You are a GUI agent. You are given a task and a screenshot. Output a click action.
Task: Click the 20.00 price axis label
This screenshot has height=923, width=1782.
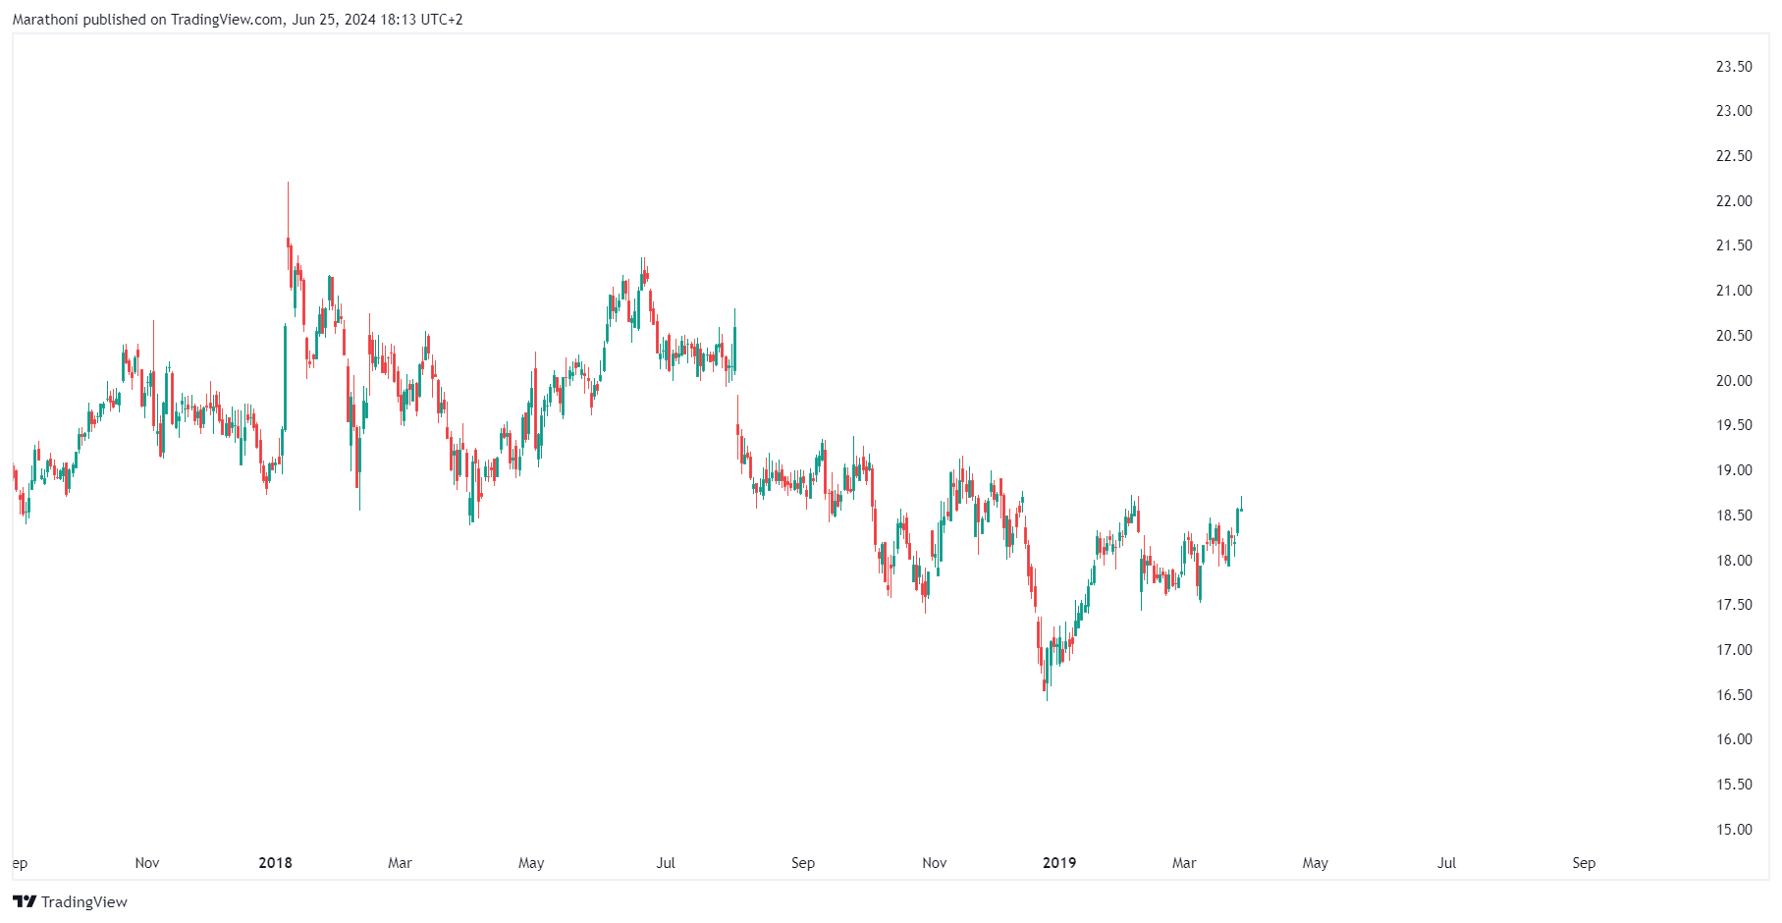[x=1733, y=380]
